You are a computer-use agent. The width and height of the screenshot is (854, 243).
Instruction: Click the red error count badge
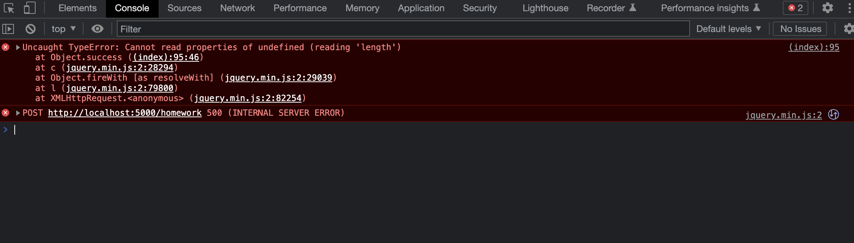796,8
